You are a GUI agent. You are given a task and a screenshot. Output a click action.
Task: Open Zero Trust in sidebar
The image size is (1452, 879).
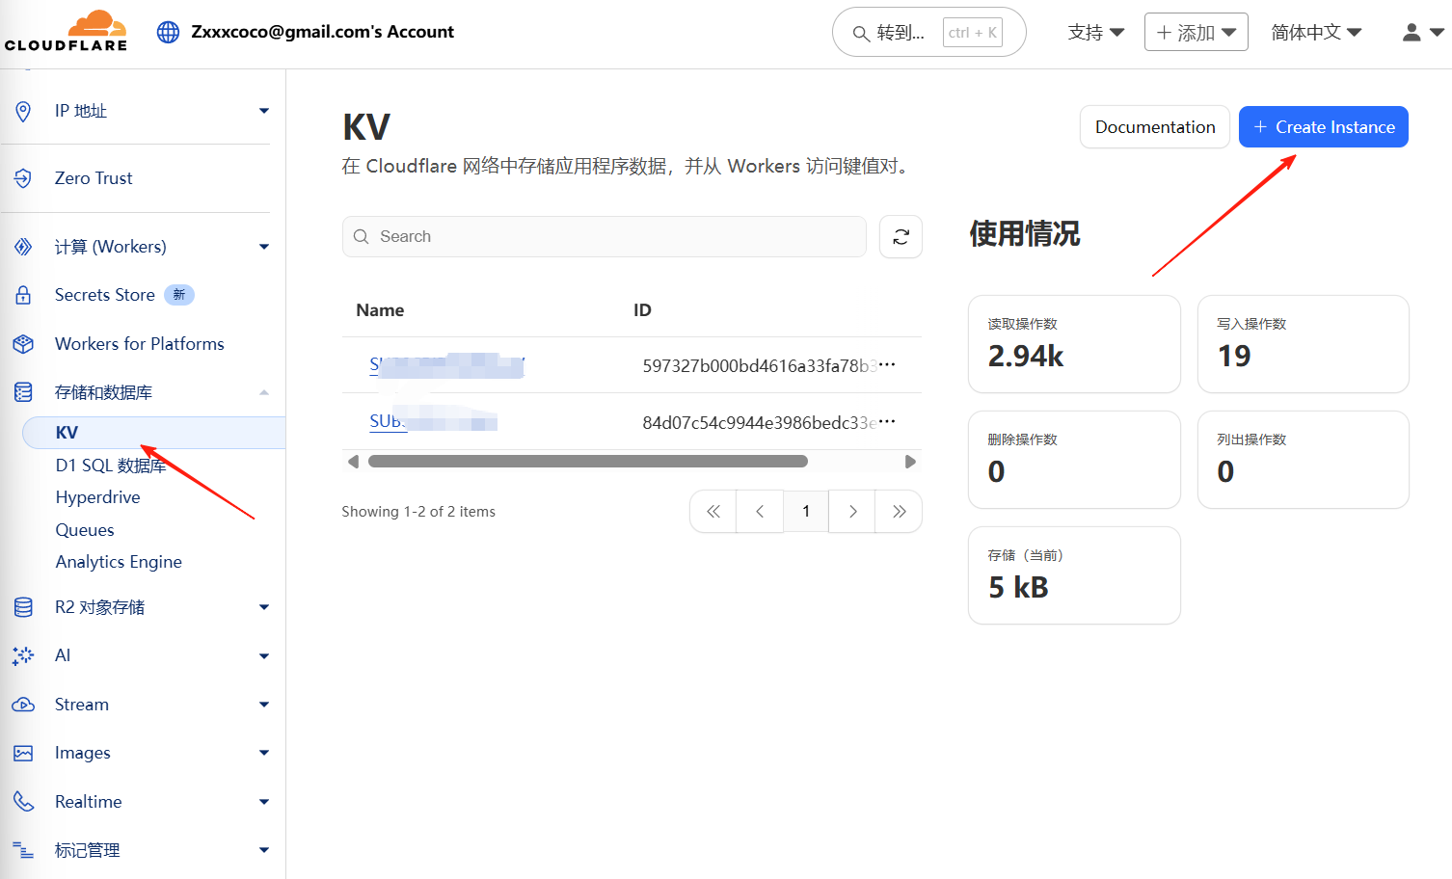[94, 178]
